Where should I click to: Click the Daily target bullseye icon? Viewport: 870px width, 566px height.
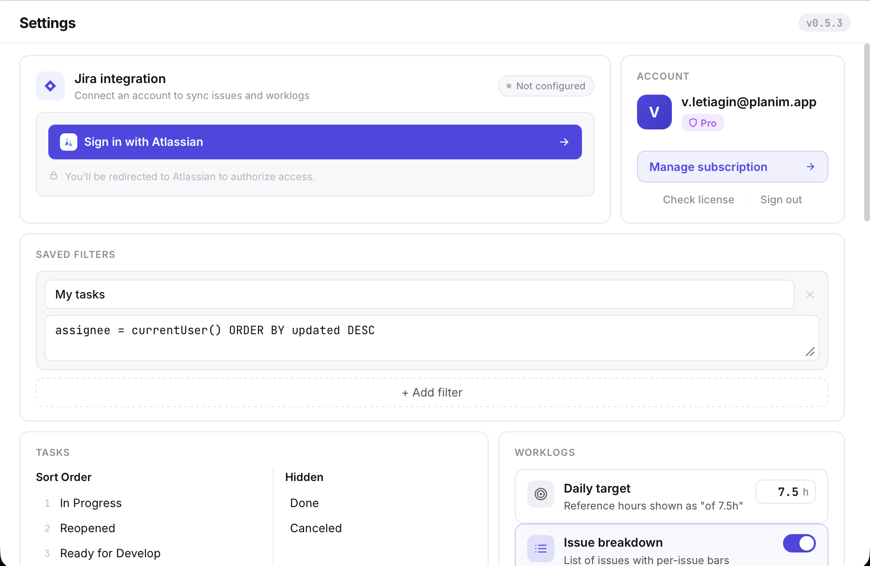click(x=541, y=494)
